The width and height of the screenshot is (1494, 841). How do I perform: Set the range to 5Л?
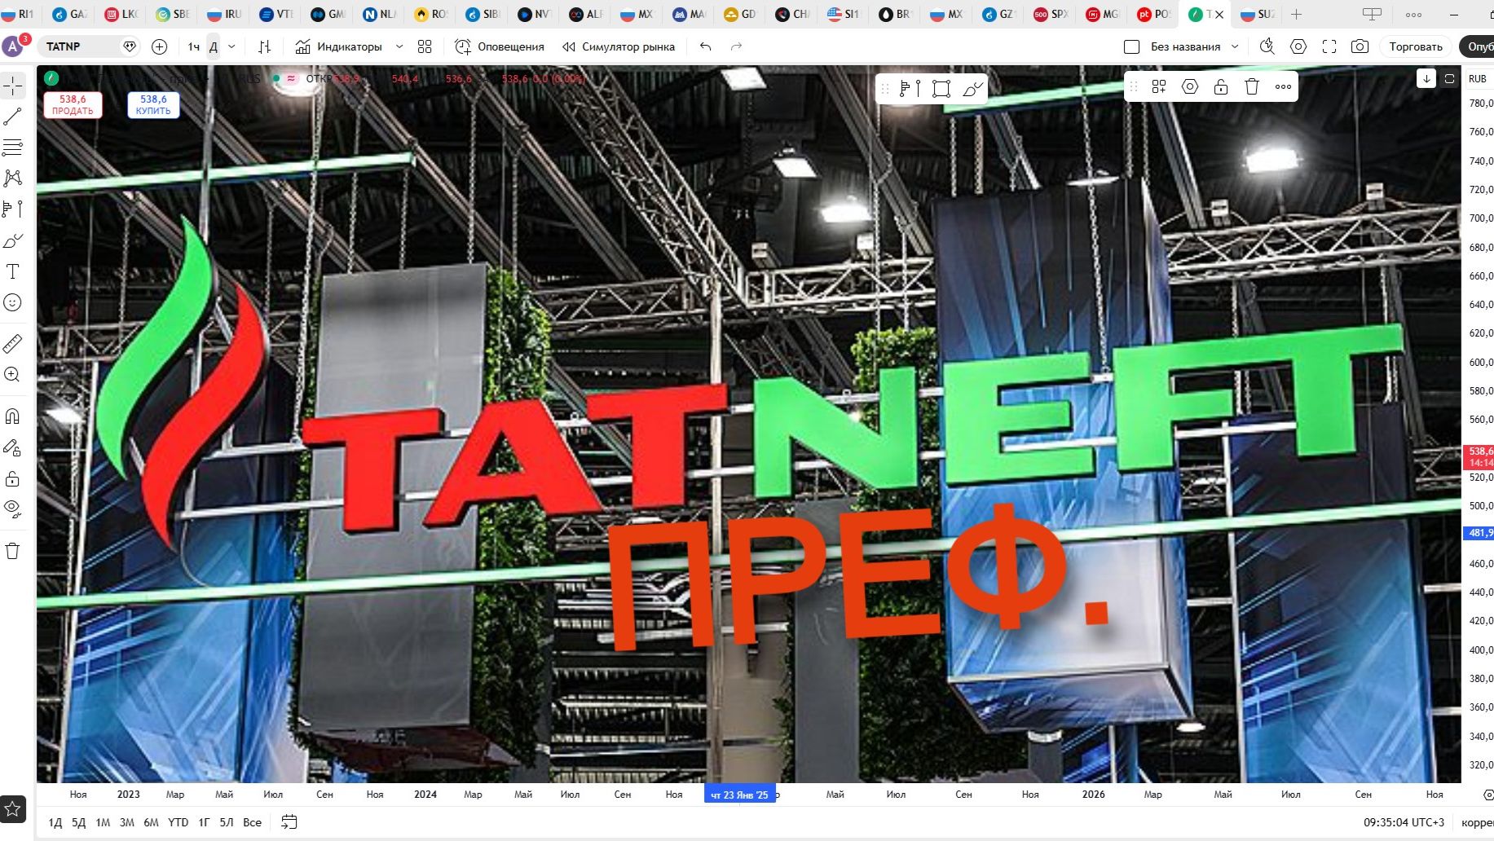(x=227, y=822)
